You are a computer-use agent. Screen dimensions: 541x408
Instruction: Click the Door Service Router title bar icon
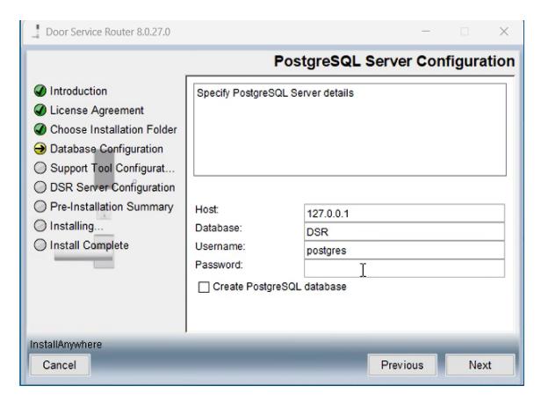point(36,32)
